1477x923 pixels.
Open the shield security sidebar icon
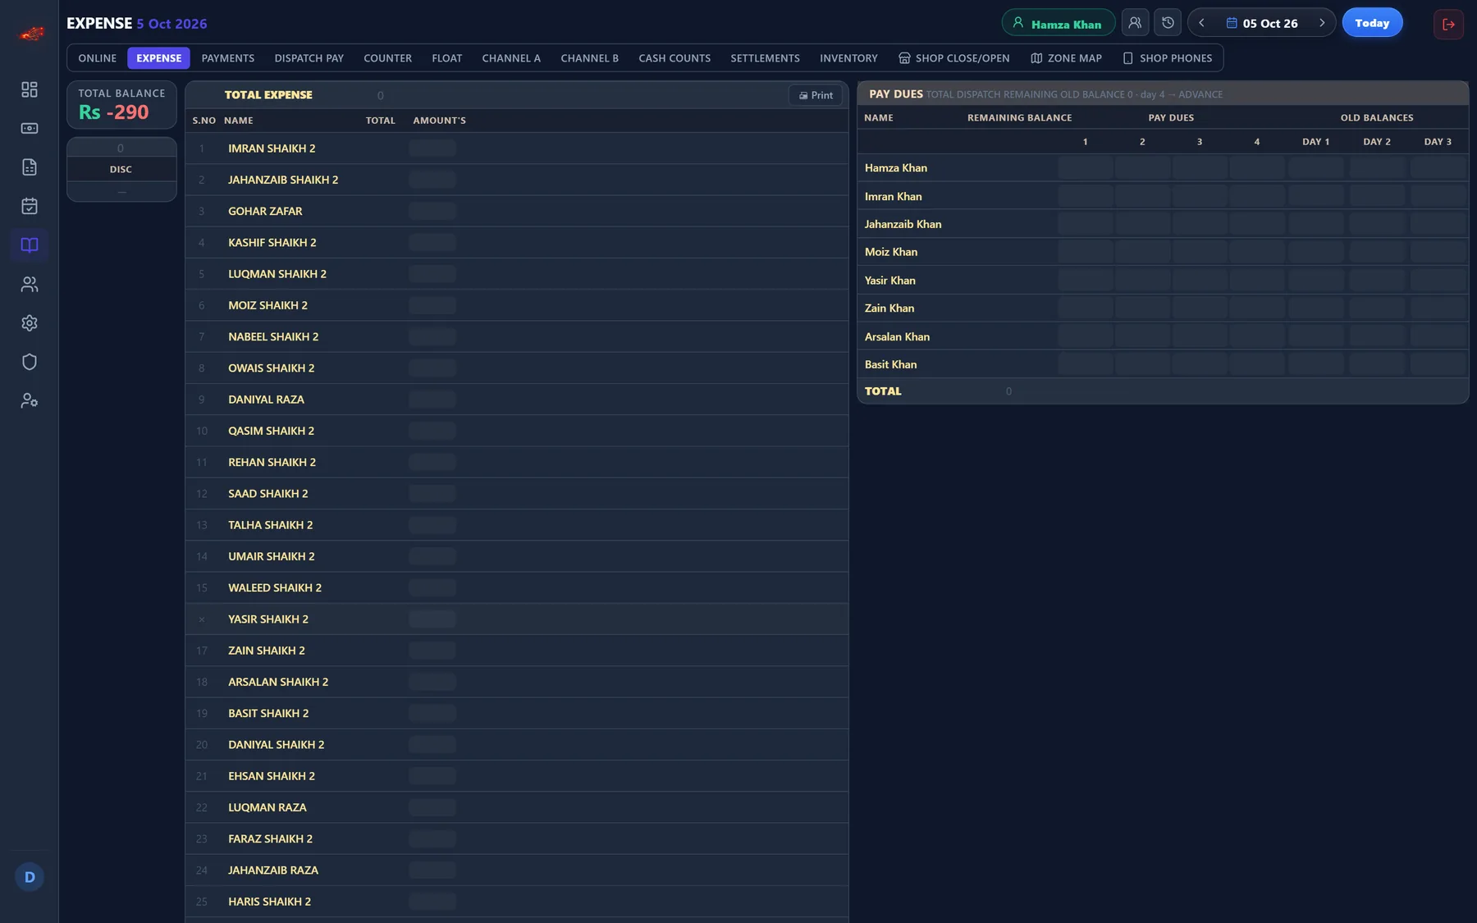point(30,362)
